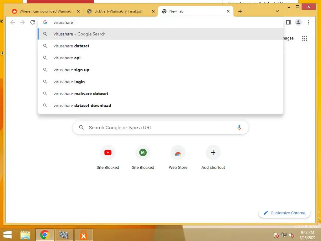
Task: Open the Action Center flag tray icon
Action: click(x=276, y=235)
